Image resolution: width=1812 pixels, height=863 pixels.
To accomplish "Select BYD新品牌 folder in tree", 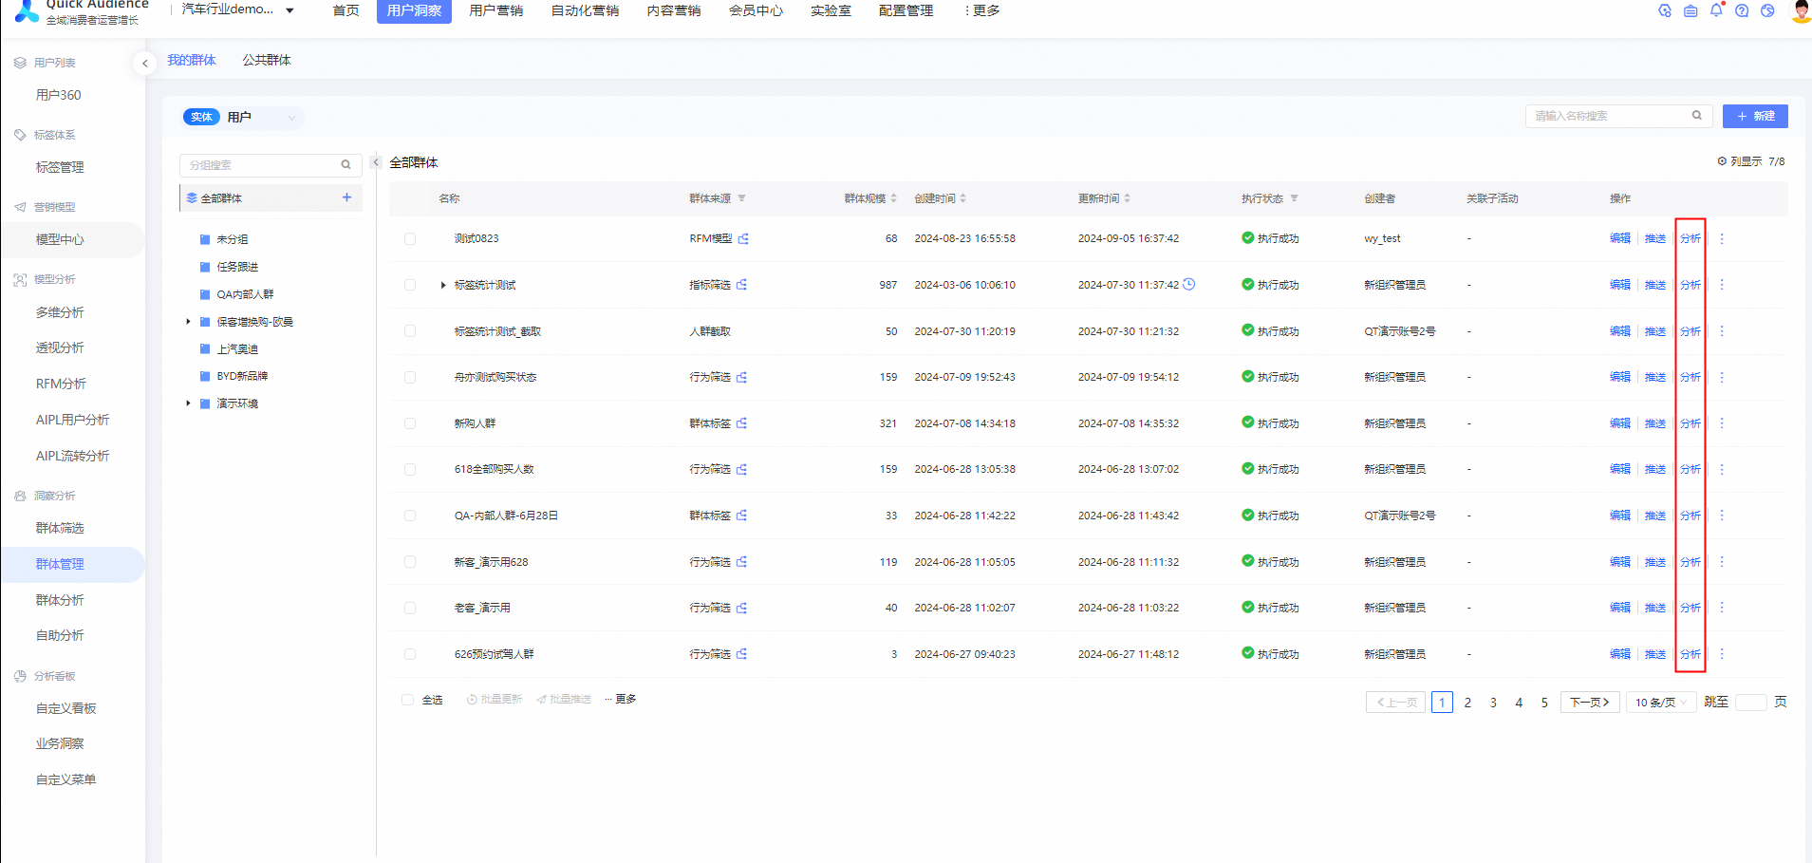I will pyautogui.click(x=242, y=376).
